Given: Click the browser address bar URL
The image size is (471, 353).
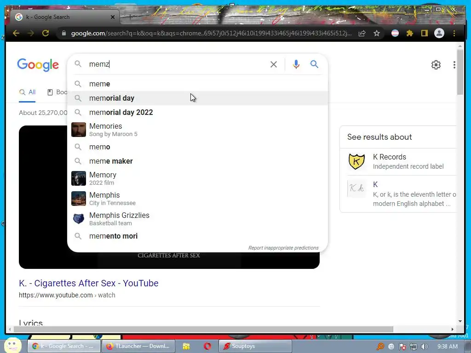Looking at the screenshot, I should (211, 33).
